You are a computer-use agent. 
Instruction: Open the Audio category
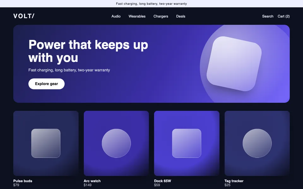pyautogui.click(x=116, y=16)
